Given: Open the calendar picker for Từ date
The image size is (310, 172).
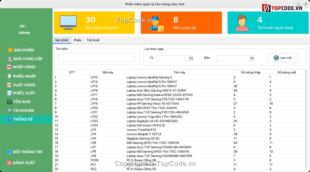Looking at the screenshot, I should click(x=191, y=58).
